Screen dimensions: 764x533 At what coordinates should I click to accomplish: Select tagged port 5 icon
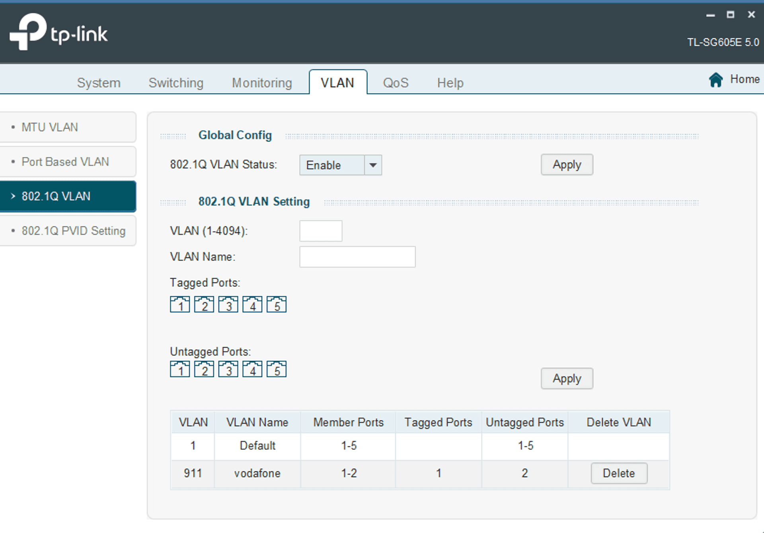[277, 305]
